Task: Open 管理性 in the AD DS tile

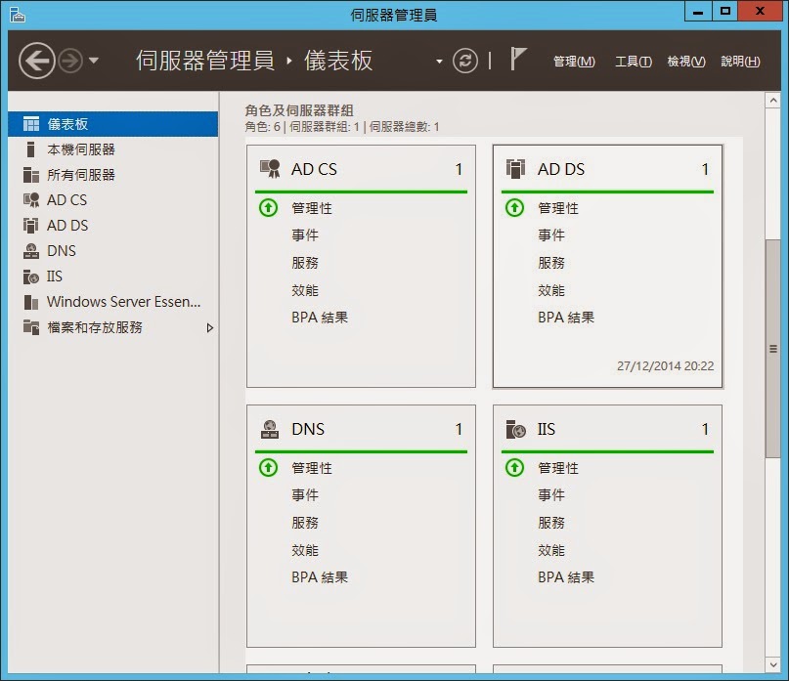Action: pos(558,208)
